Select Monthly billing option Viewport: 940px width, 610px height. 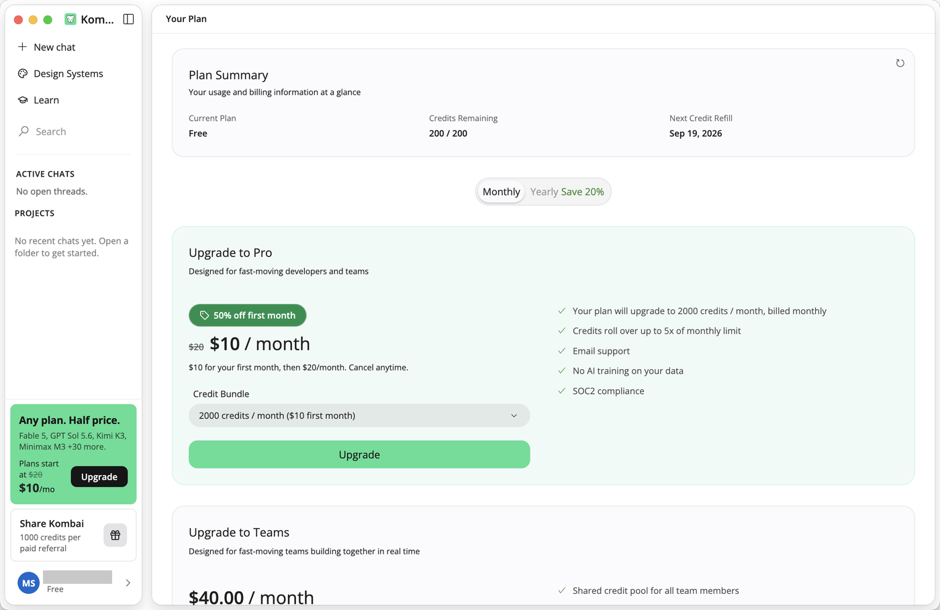(x=501, y=192)
